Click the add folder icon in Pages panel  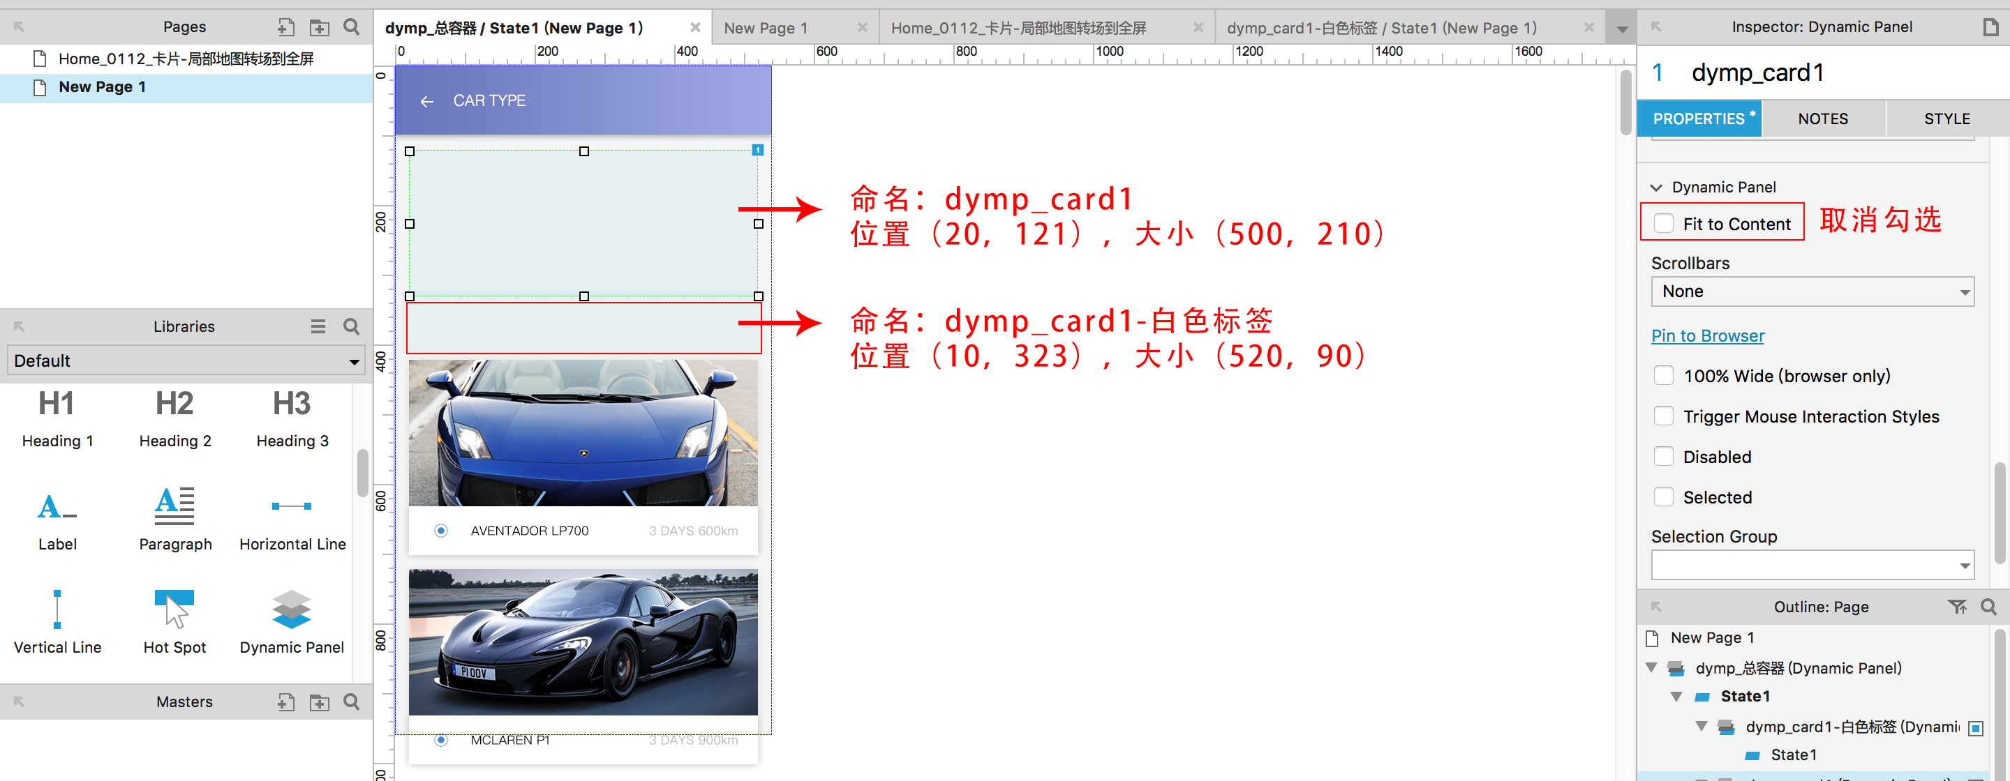point(318,27)
